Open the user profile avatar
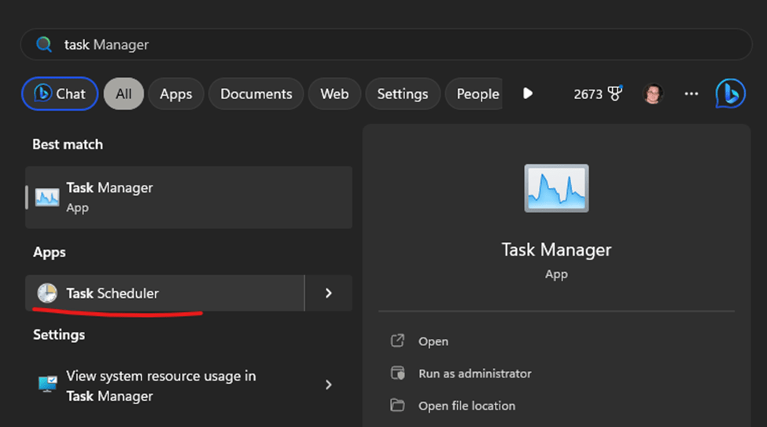The image size is (767, 427). pos(652,94)
